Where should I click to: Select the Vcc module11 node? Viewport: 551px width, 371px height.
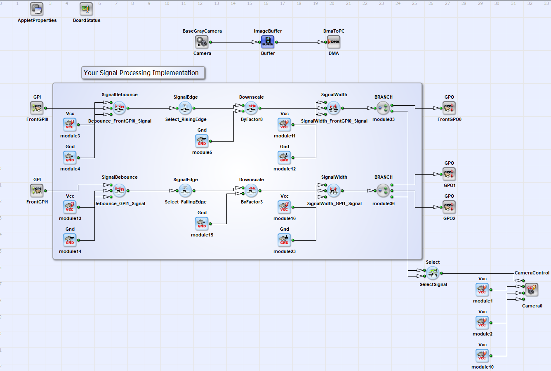(285, 125)
